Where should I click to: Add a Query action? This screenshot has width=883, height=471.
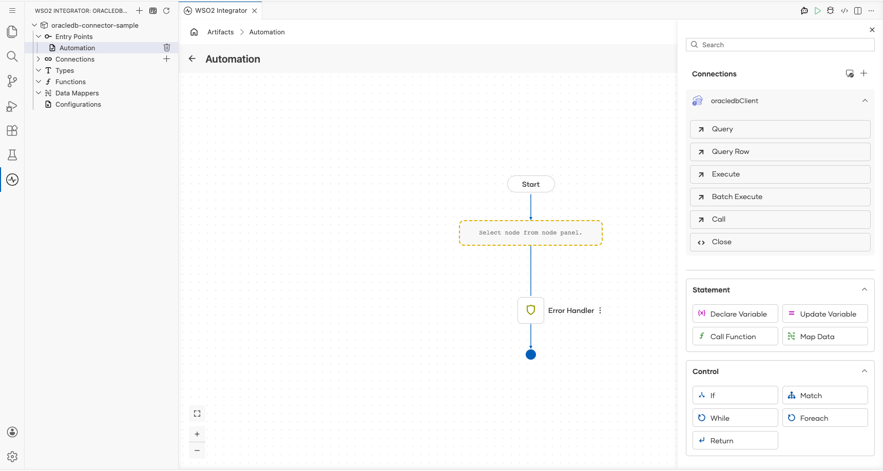click(x=780, y=129)
